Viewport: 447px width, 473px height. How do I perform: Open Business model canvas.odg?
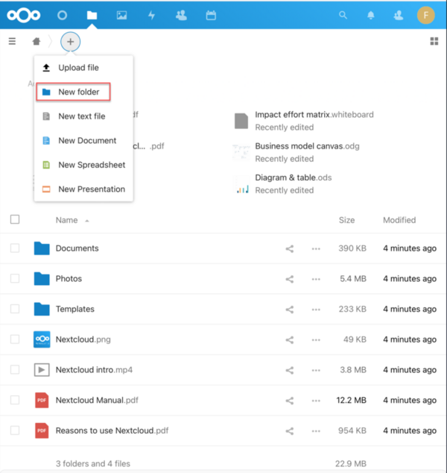point(307,146)
